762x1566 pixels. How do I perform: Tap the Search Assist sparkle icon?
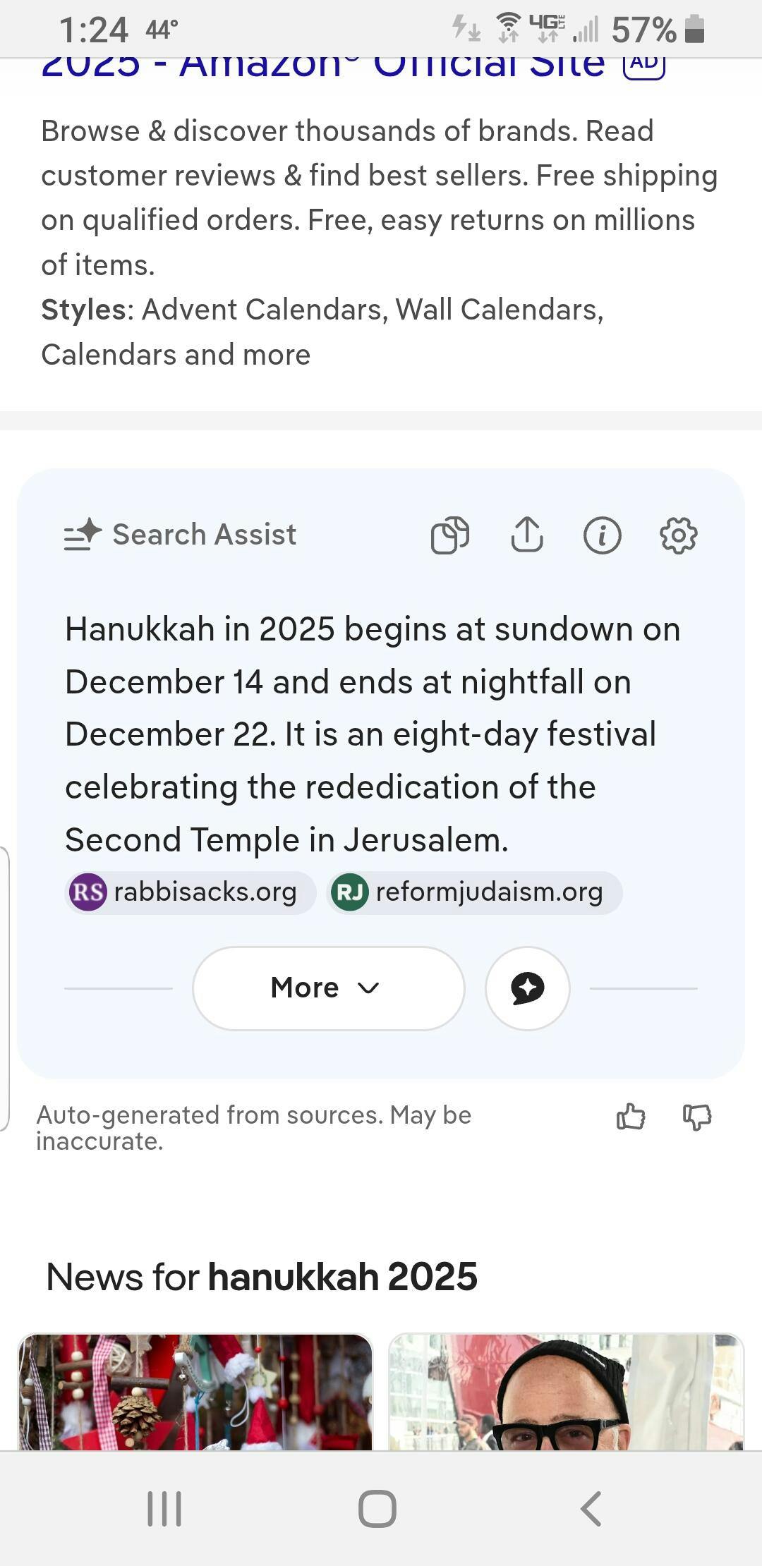83,534
